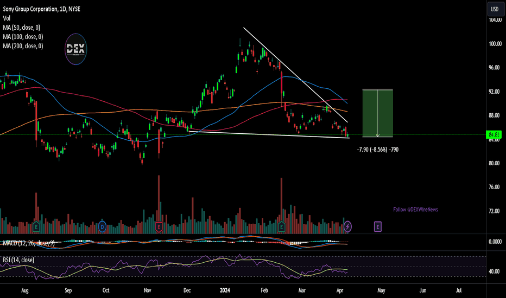The image size is (506, 298).
Task: Click the green current price tag 84.83
Action: click(x=494, y=135)
